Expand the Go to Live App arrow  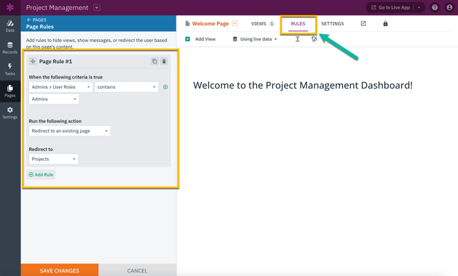[419, 7]
